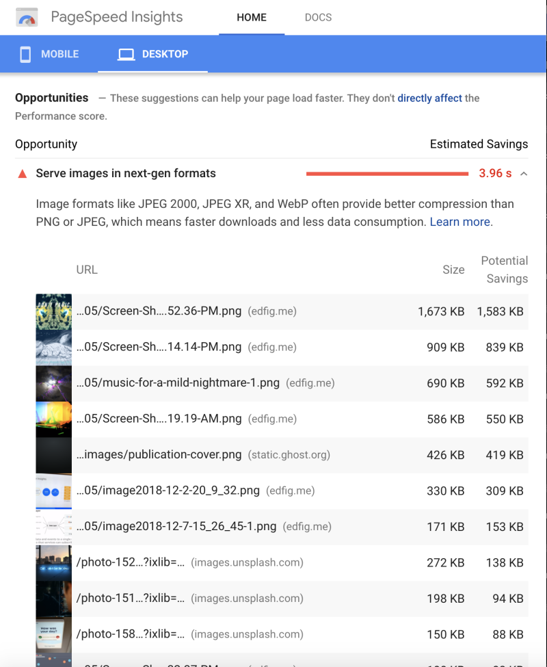Click the potential savings '592 KB'
Viewport: 547px width, 667px height.
505,383
